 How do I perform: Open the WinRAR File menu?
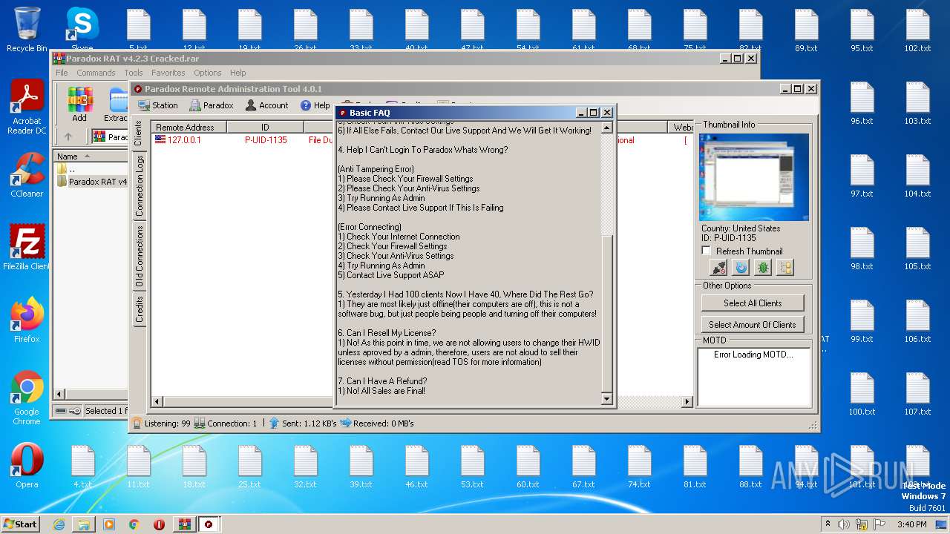coord(62,73)
